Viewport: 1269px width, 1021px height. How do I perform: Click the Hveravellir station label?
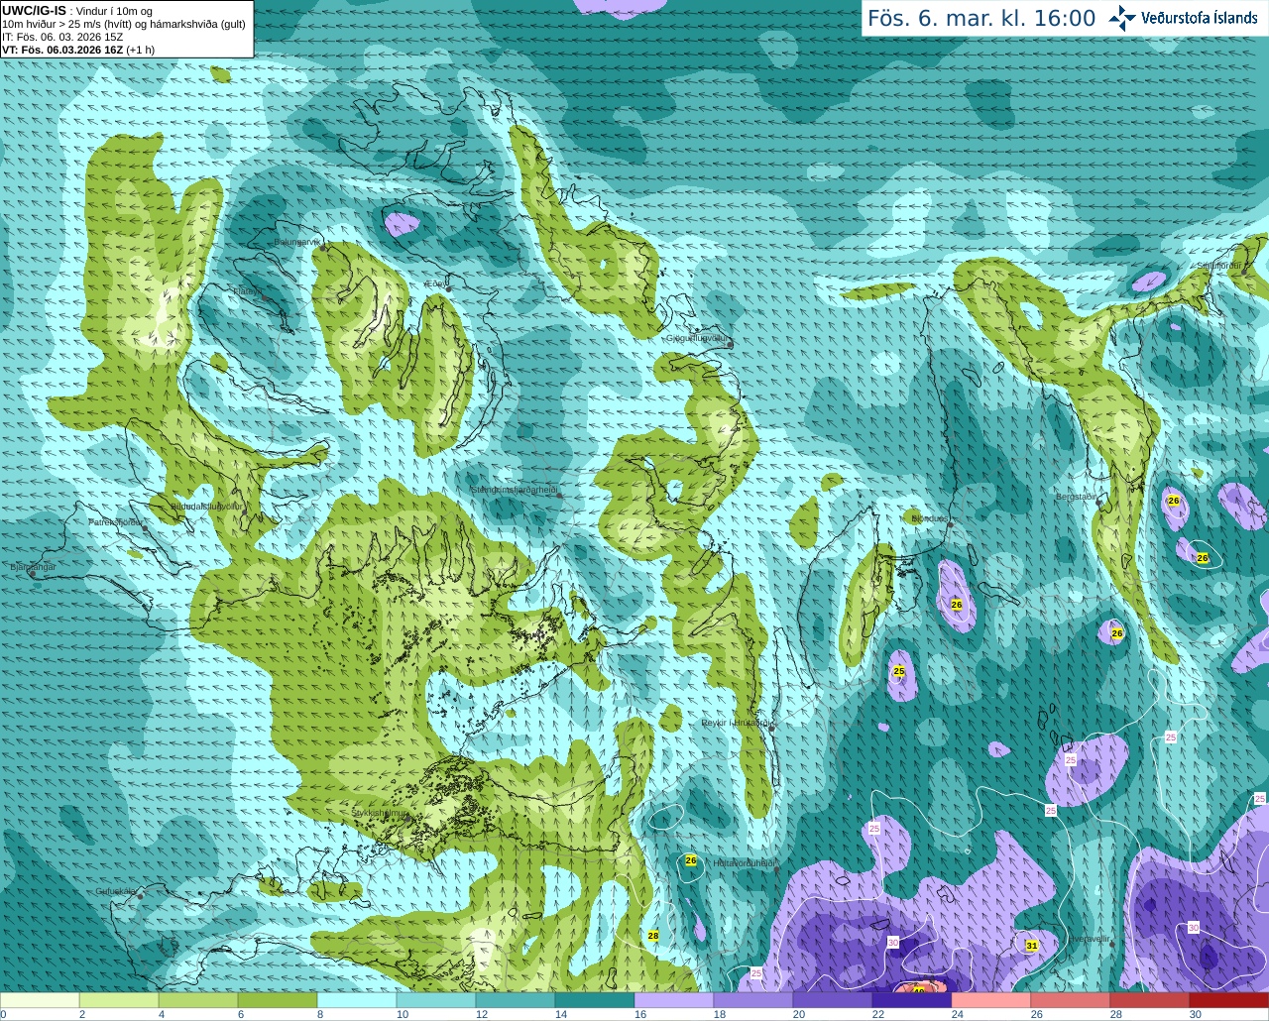click(x=1089, y=939)
